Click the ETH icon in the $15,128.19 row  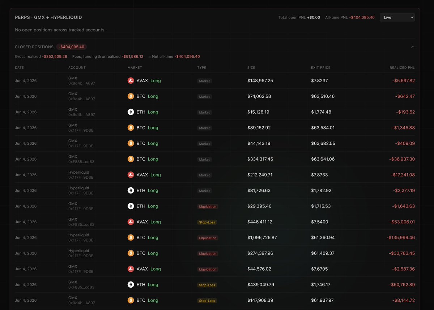point(131,112)
